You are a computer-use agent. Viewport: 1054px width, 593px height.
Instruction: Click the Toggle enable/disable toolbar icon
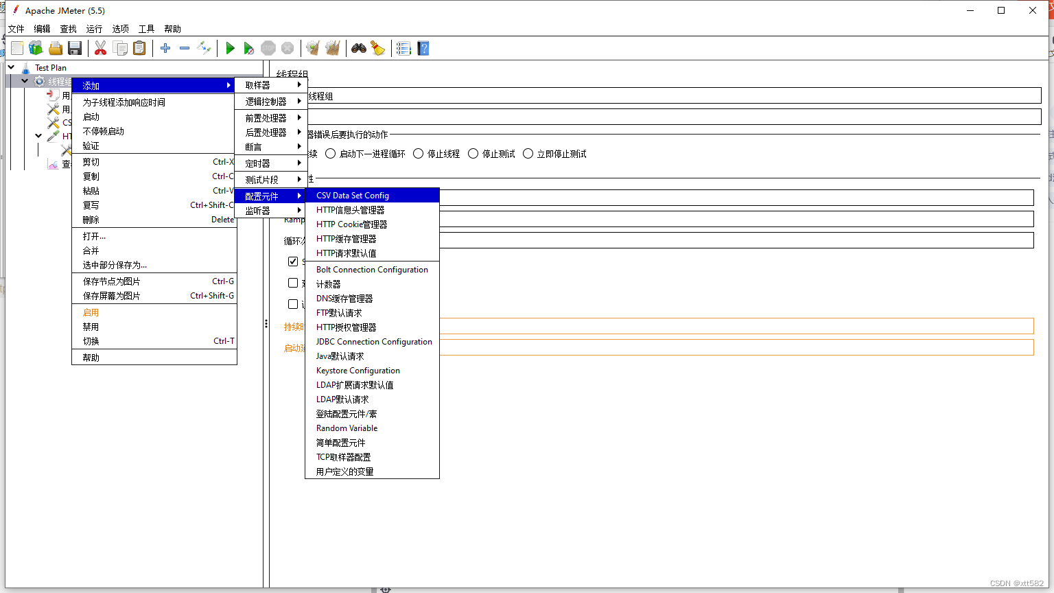204,48
